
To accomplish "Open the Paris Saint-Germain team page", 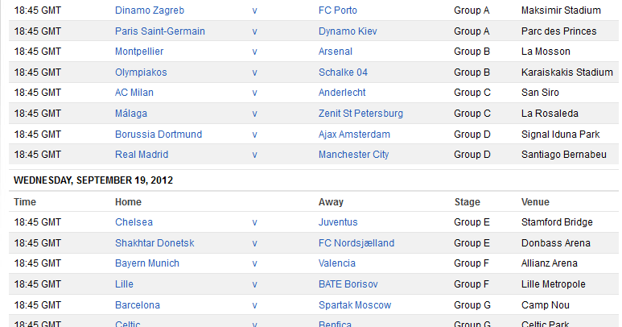I will tap(159, 31).
